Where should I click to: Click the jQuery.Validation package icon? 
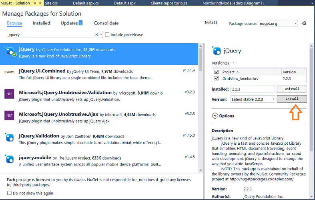click(9, 137)
